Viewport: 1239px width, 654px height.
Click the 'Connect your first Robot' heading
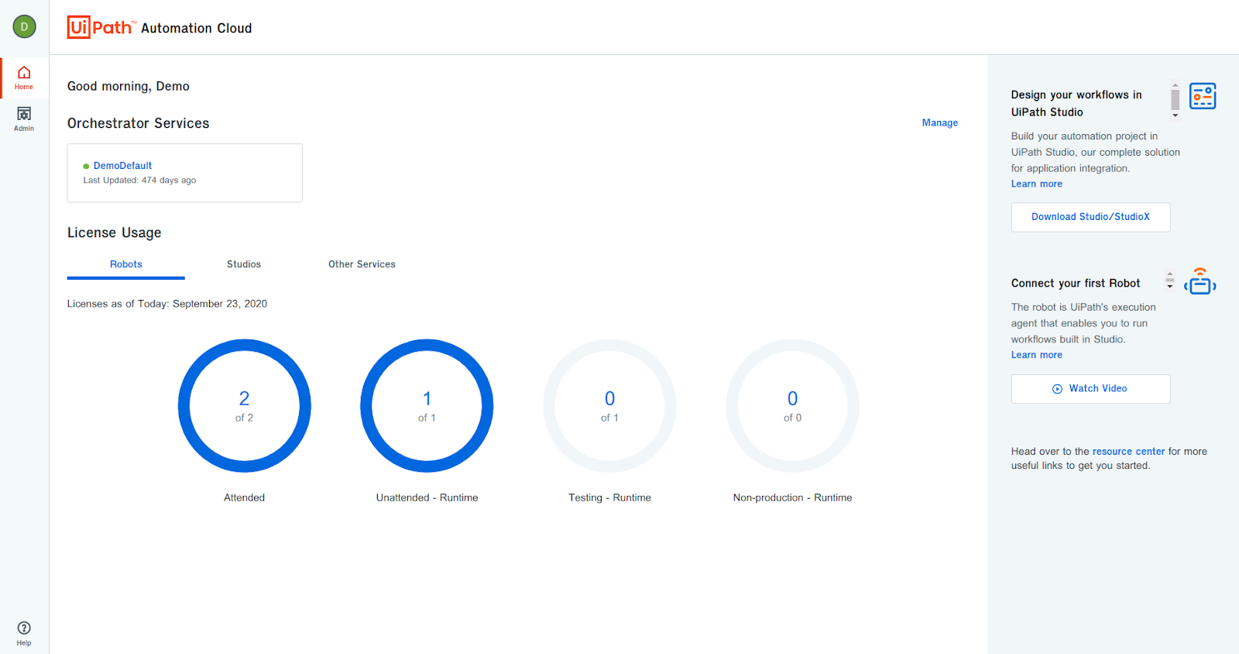[1076, 283]
